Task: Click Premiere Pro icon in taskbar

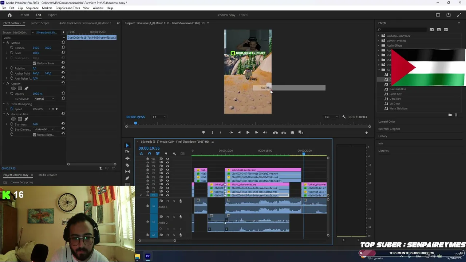Action: [148, 256]
